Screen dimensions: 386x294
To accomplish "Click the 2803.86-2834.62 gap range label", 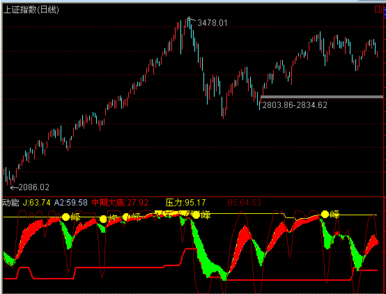I will point(295,105).
